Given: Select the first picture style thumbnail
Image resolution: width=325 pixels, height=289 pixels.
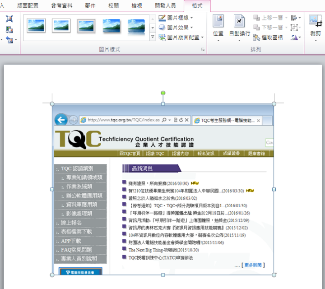Looking at the screenshot, I should pyautogui.click(x=36, y=26).
